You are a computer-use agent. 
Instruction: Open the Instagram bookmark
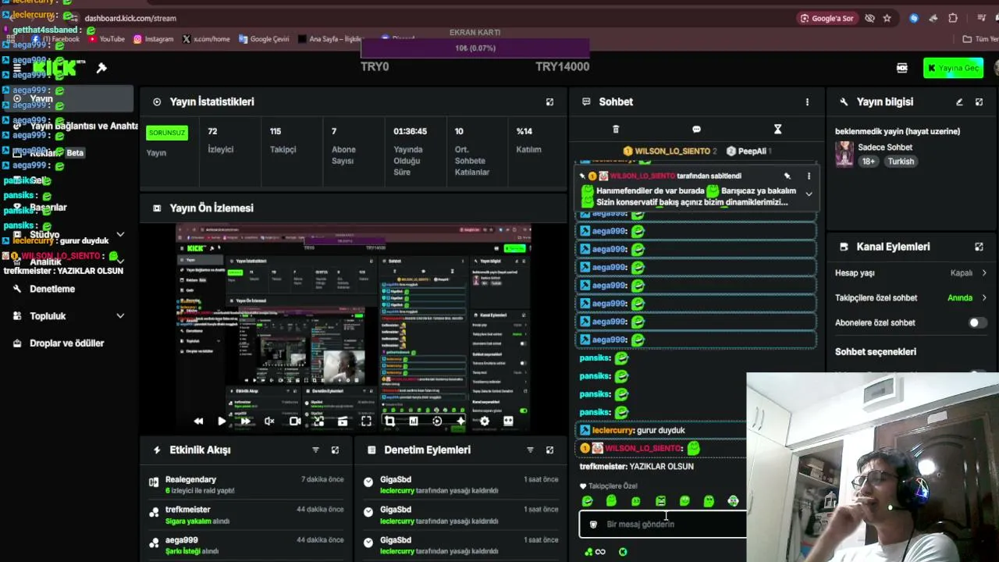(154, 39)
